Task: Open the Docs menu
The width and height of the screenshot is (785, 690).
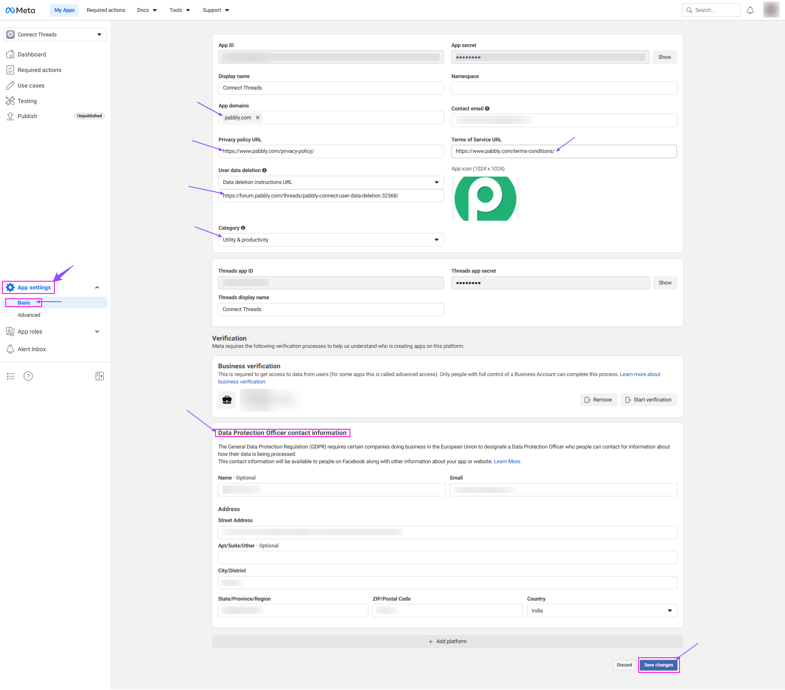Action: click(147, 10)
